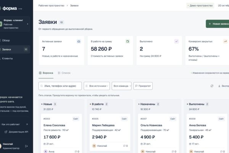Click the Выполнены column header
The image size is (229, 153).
click(197, 104)
